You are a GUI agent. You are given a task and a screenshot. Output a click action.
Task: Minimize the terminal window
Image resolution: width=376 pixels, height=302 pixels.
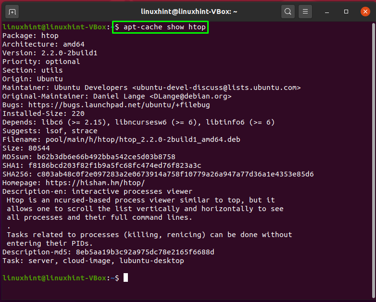coord(327,12)
